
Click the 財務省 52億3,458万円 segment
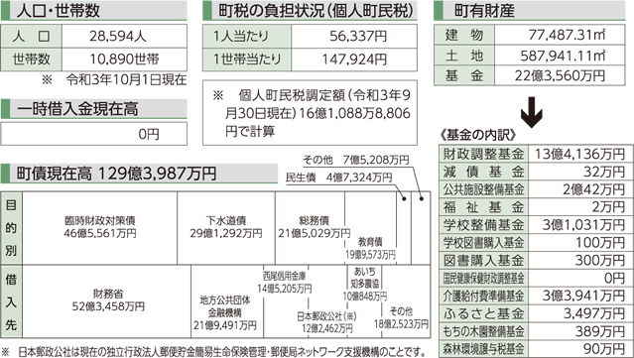tap(107, 301)
